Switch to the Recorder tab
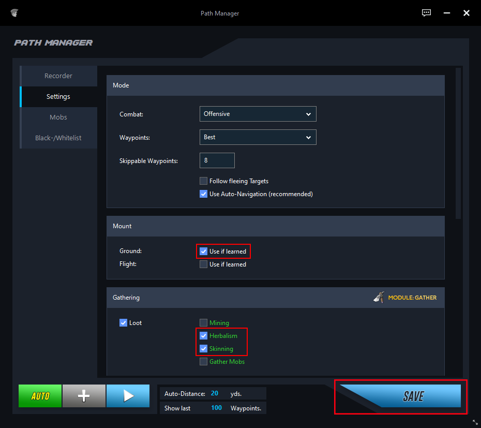This screenshot has width=481, height=428. (58, 76)
